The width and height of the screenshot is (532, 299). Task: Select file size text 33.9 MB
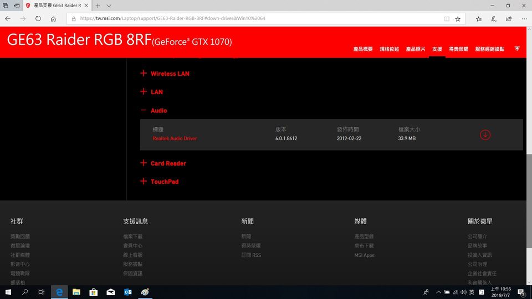406,138
